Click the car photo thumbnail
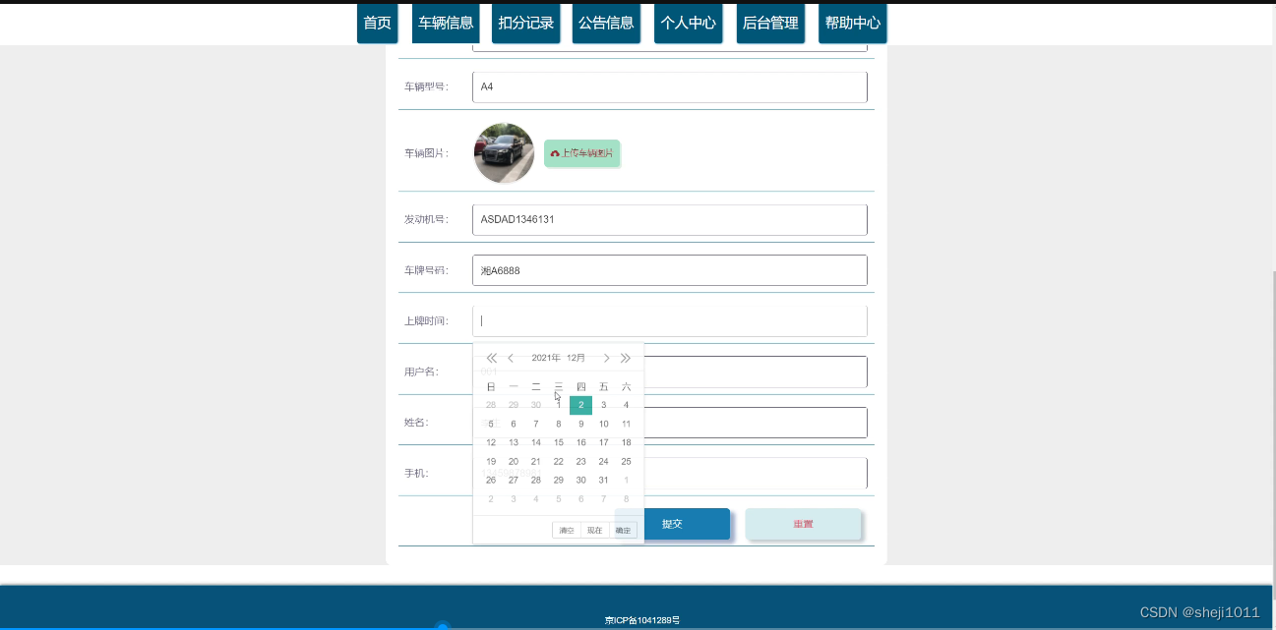Image resolution: width=1276 pixels, height=630 pixels. tap(503, 153)
